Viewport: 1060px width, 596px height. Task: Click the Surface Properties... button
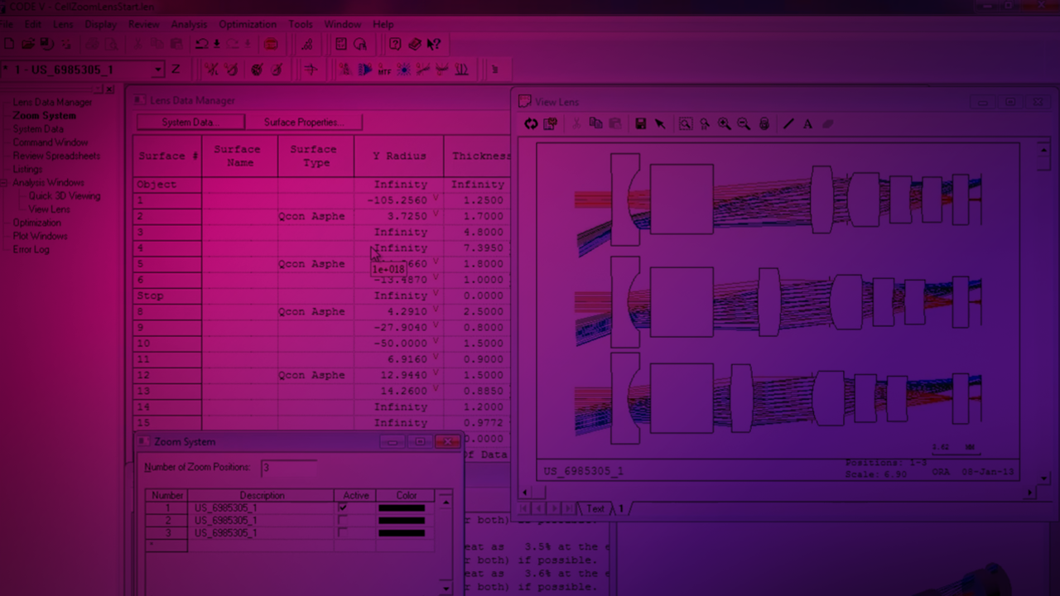point(303,123)
